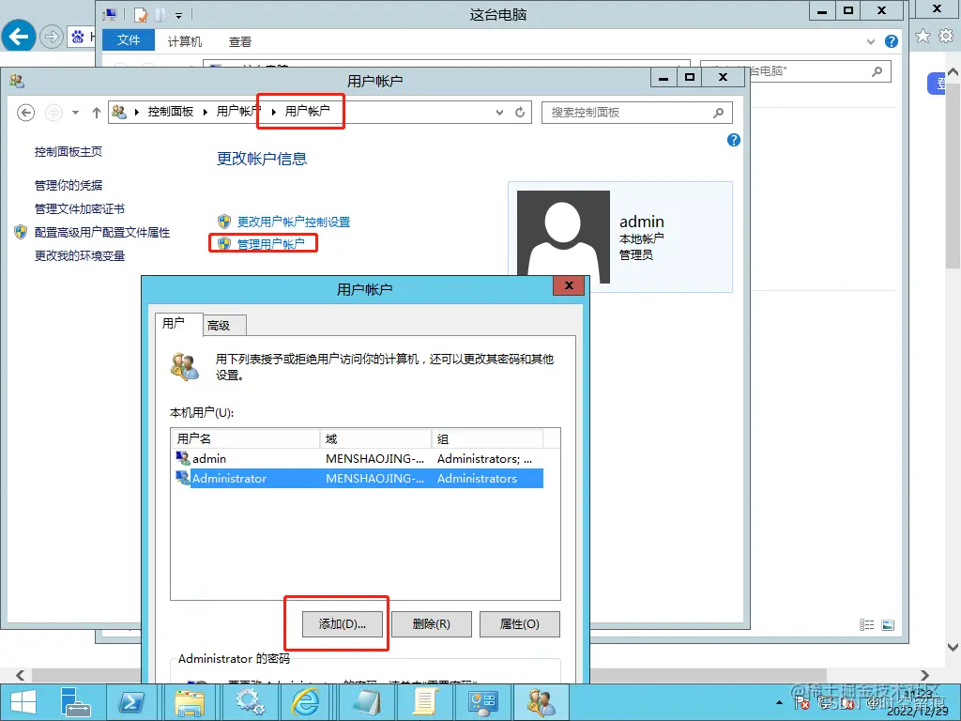
Task: Click the browser page scroll-down arrow
Action: (x=953, y=647)
